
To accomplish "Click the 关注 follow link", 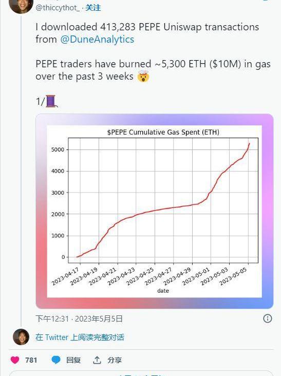I will [x=93, y=8].
